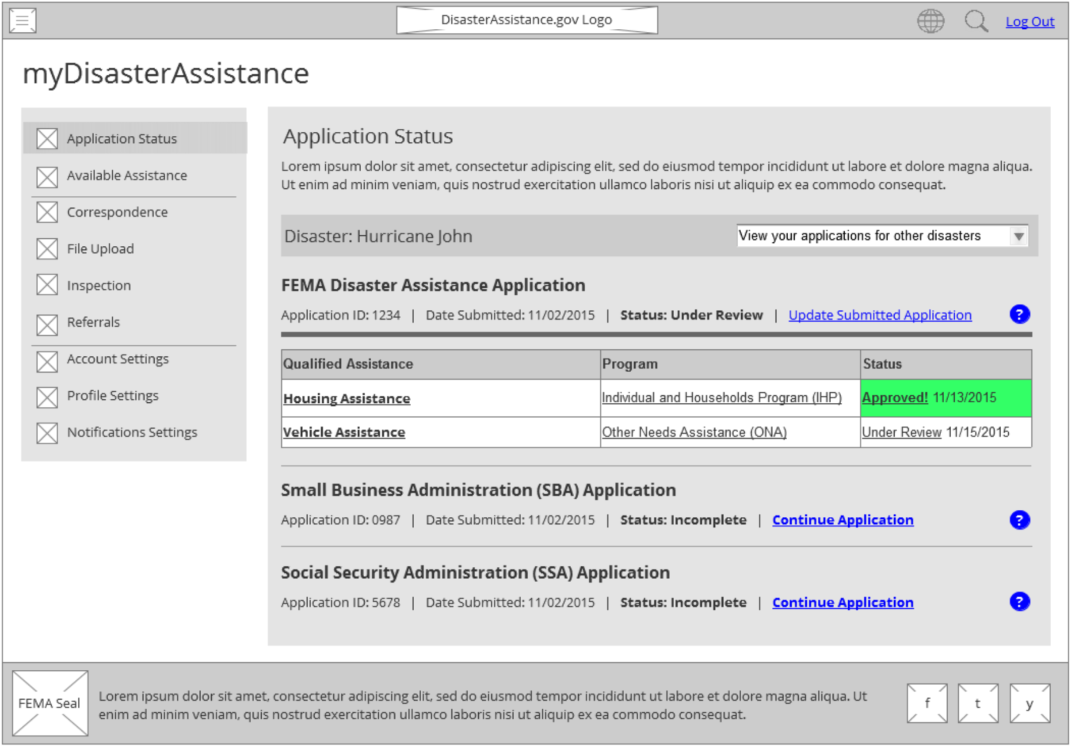1073x748 pixels.
Task: Open the Inspection menu item
Action: pyautogui.click(x=99, y=285)
